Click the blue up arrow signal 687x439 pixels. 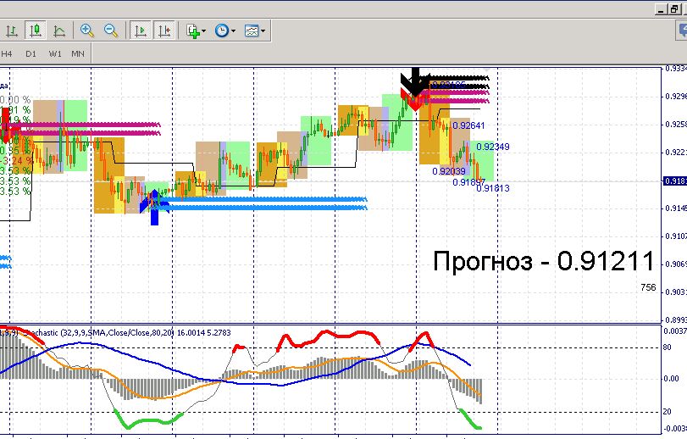tap(154, 207)
